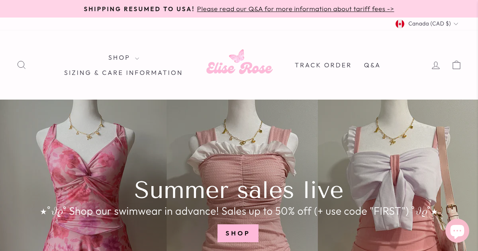Open Sizing & Care Information page

click(x=123, y=73)
